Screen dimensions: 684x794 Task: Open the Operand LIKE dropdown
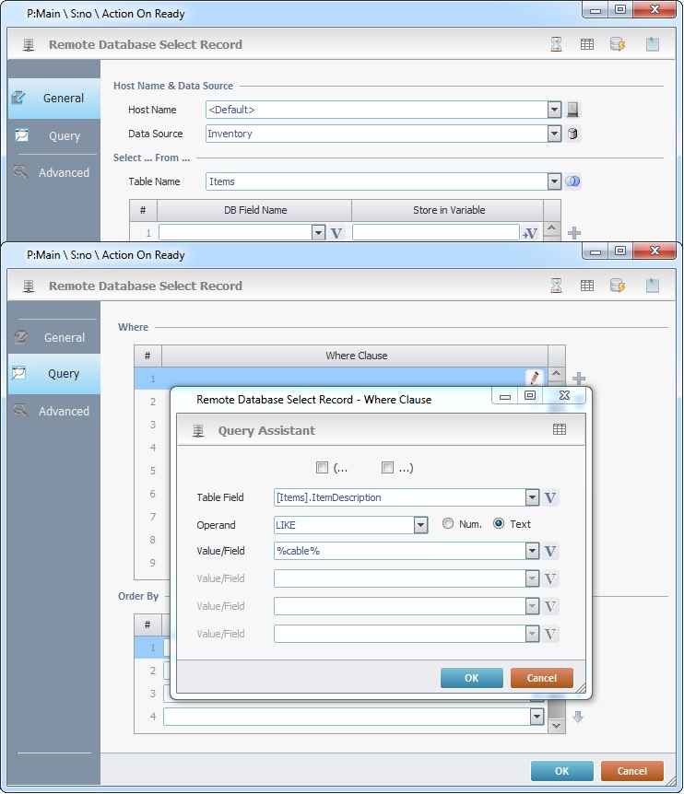(x=420, y=525)
